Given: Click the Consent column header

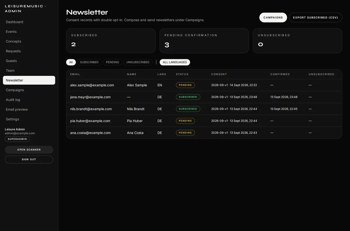Looking at the screenshot, I should (x=219, y=74).
